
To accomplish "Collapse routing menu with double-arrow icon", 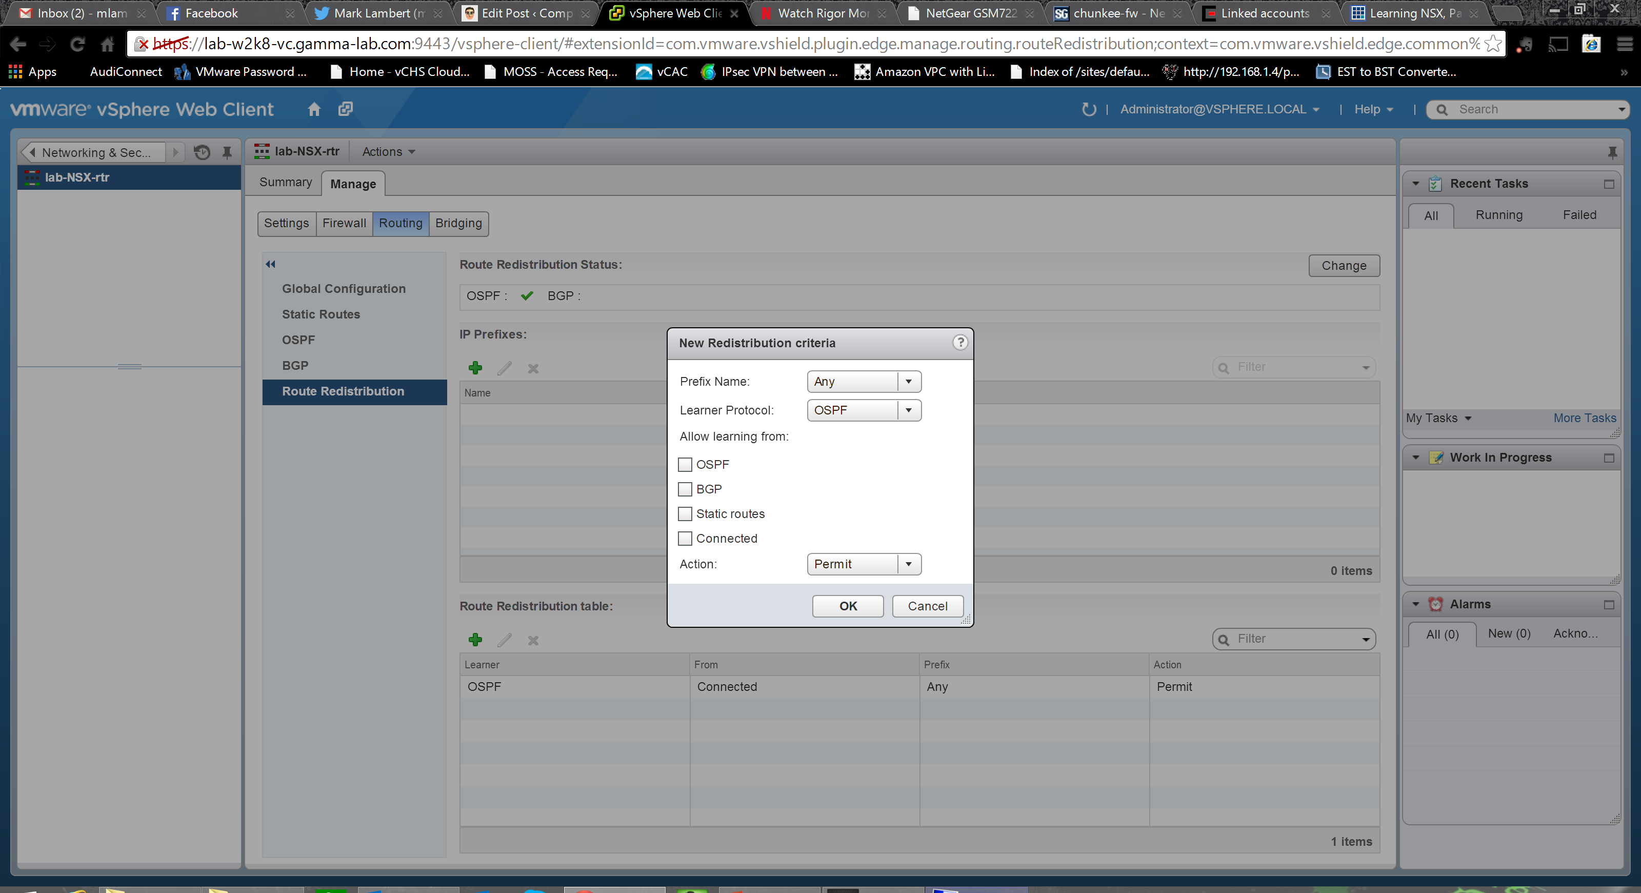I will pyautogui.click(x=270, y=264).
